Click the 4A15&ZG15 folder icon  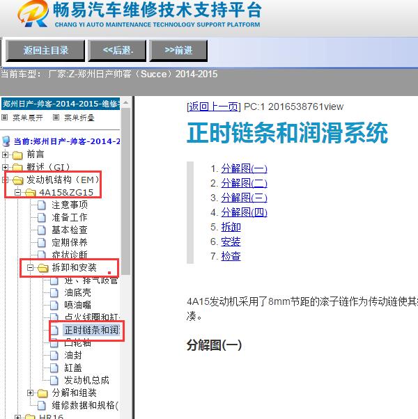click(30, 192)
